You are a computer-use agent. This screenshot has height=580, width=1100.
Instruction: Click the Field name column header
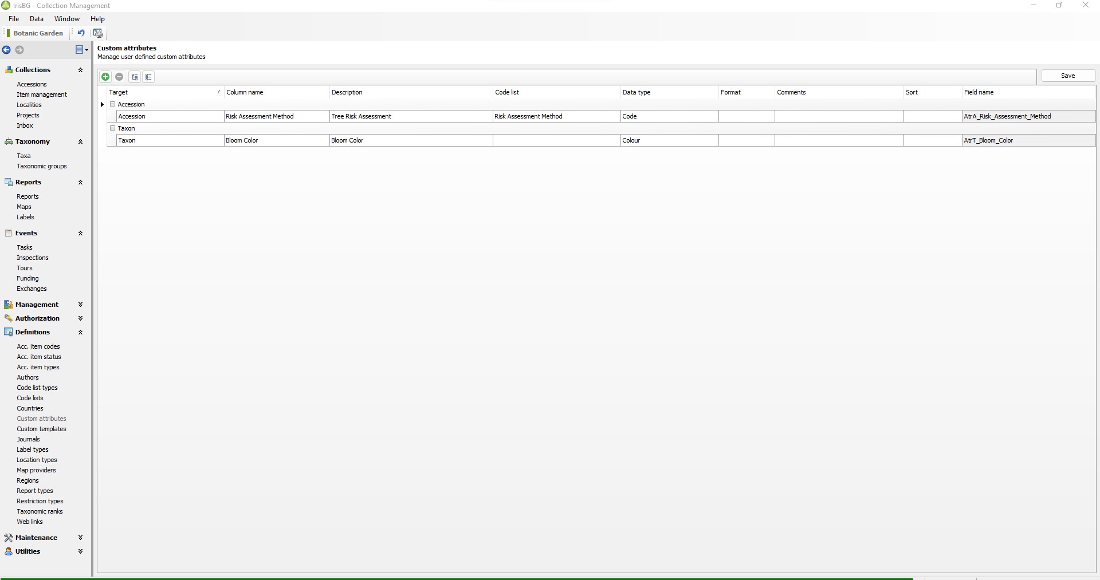[x=1028, y=92]
